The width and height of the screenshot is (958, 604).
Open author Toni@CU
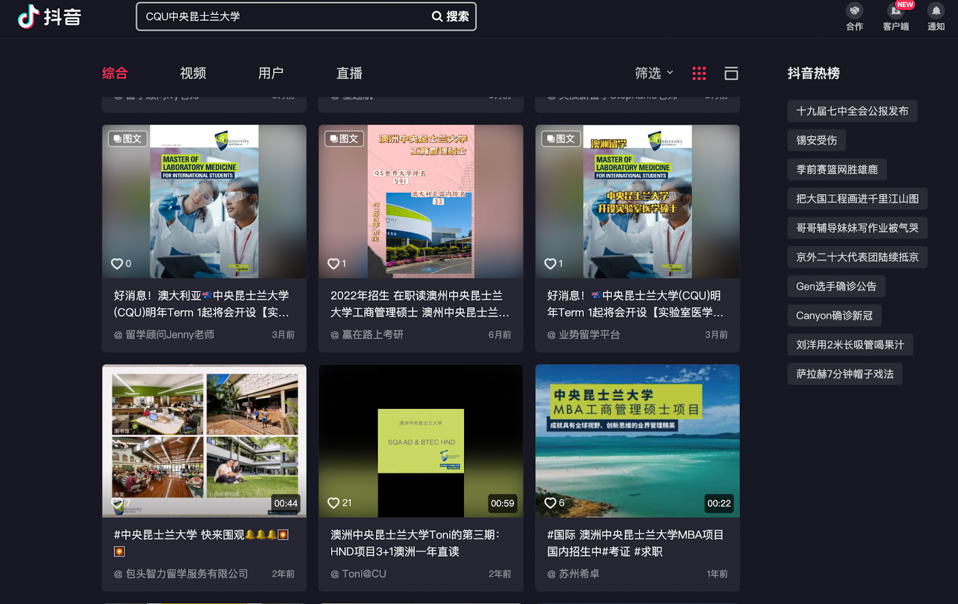[x=358, y=573]
